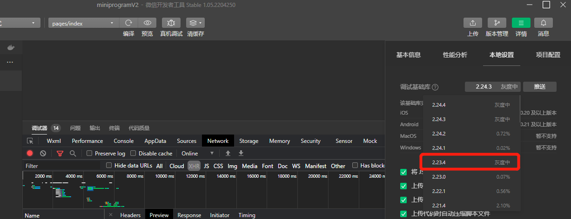Screen dimensions: 571x219
Task: Open the 调试器 panel tab
Action: point(39,128)
